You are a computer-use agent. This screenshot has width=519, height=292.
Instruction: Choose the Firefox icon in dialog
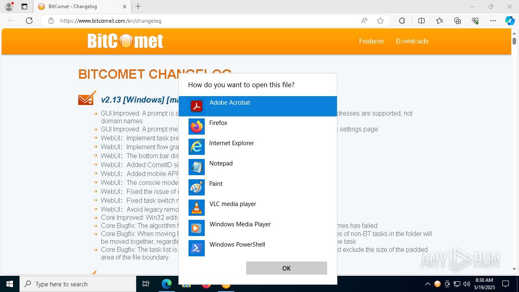pyautogui.click(x=197, y=127)
